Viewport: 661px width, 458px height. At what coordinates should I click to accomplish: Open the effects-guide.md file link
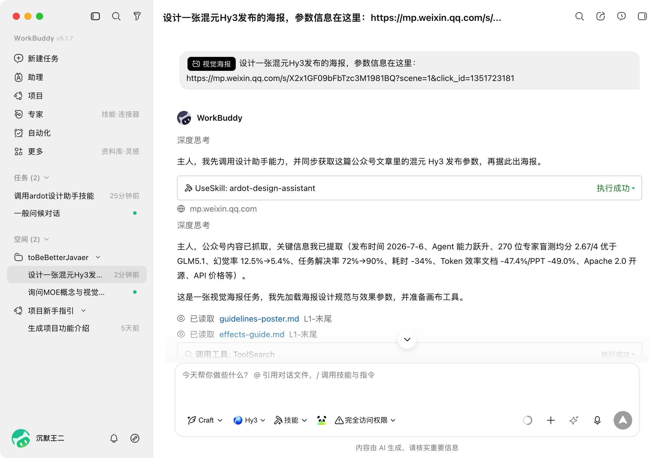[x=252, y=335]
